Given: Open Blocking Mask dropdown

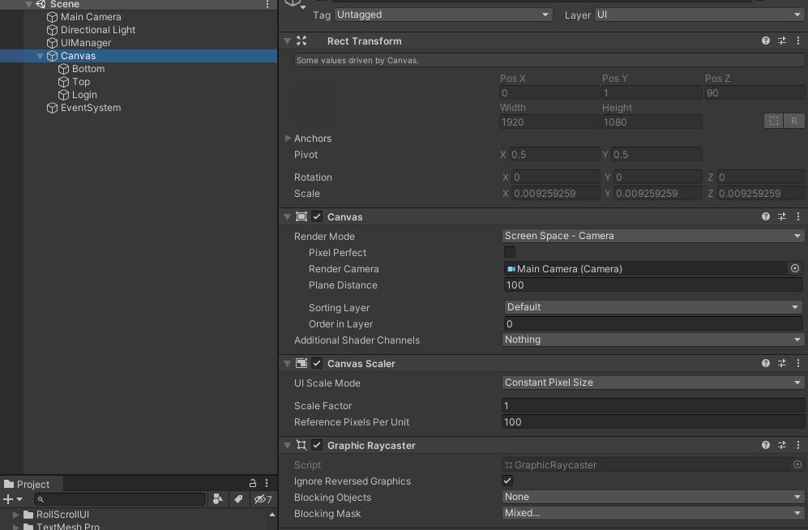Looking at the screenshot, I should pyautogui.click(x=653, y=513).
